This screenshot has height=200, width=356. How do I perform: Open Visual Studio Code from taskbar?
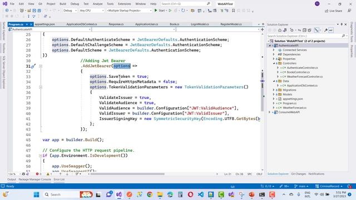point(201,194)
